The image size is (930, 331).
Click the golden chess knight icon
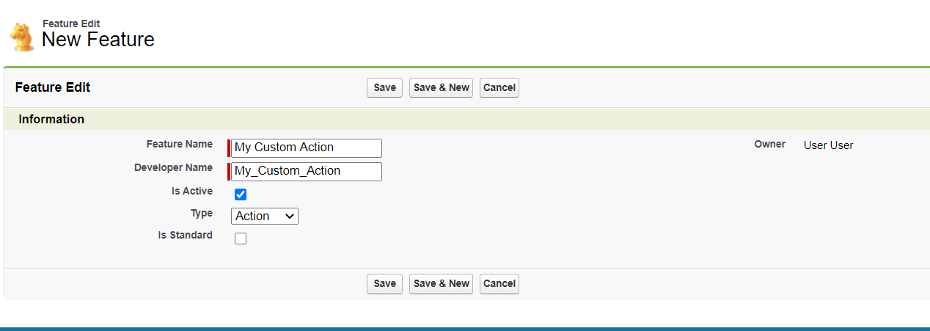[22, 36]
